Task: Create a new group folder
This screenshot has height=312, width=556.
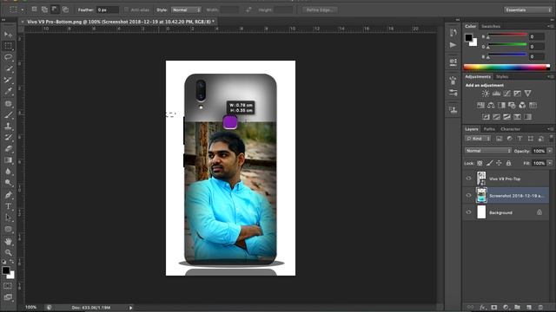Action: [x=518, y=307]
